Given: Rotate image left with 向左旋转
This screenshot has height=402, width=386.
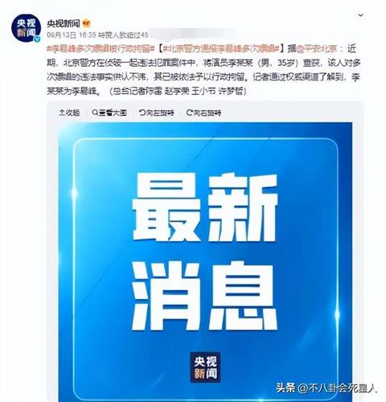Looking at the screenshot, I should coord(157,113).
